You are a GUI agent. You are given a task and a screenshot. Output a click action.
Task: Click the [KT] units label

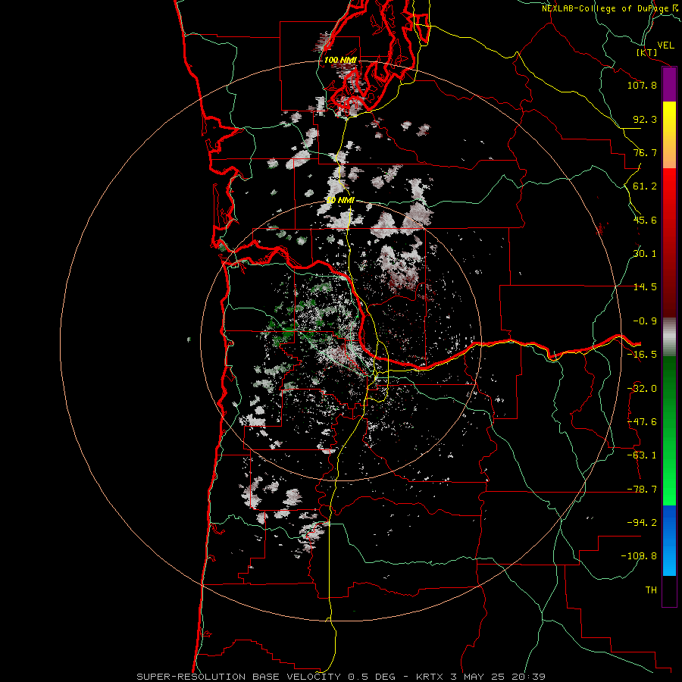[647, 53]
